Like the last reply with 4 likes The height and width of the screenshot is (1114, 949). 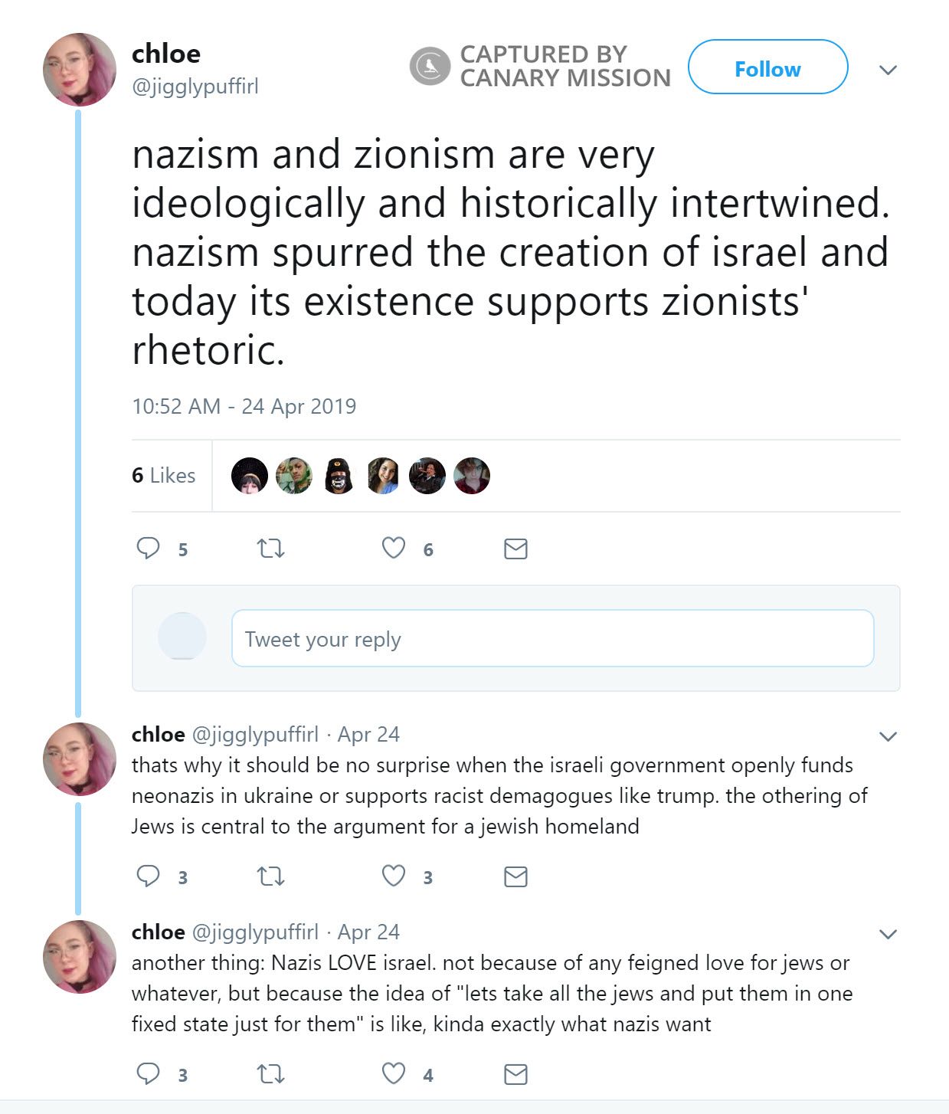(x=394, y=1073)
